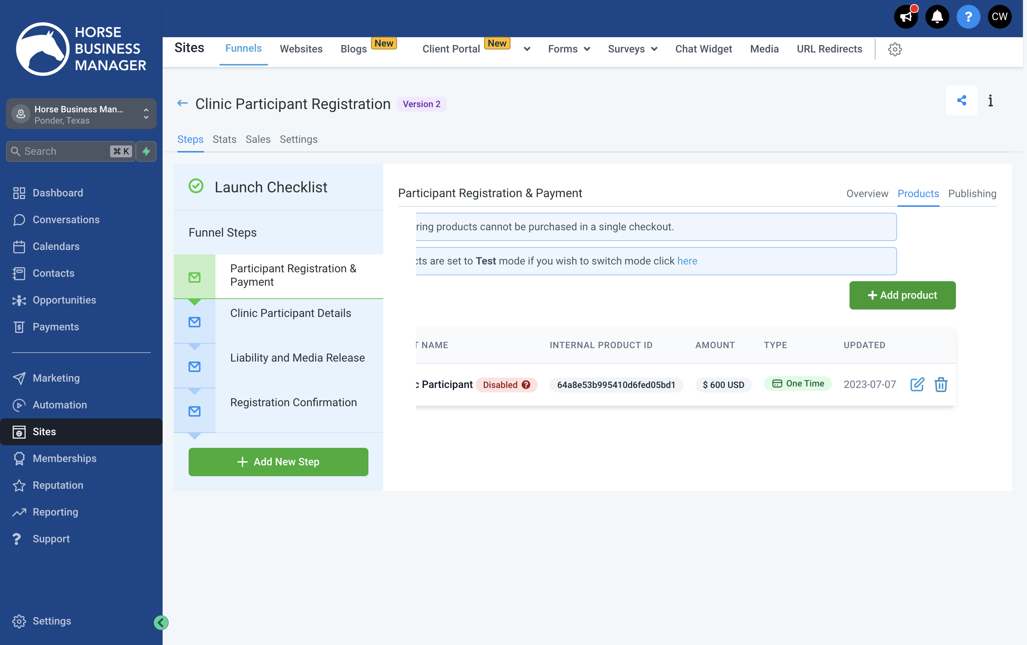Click the Disabled status badge help icon

click(526, 385)
